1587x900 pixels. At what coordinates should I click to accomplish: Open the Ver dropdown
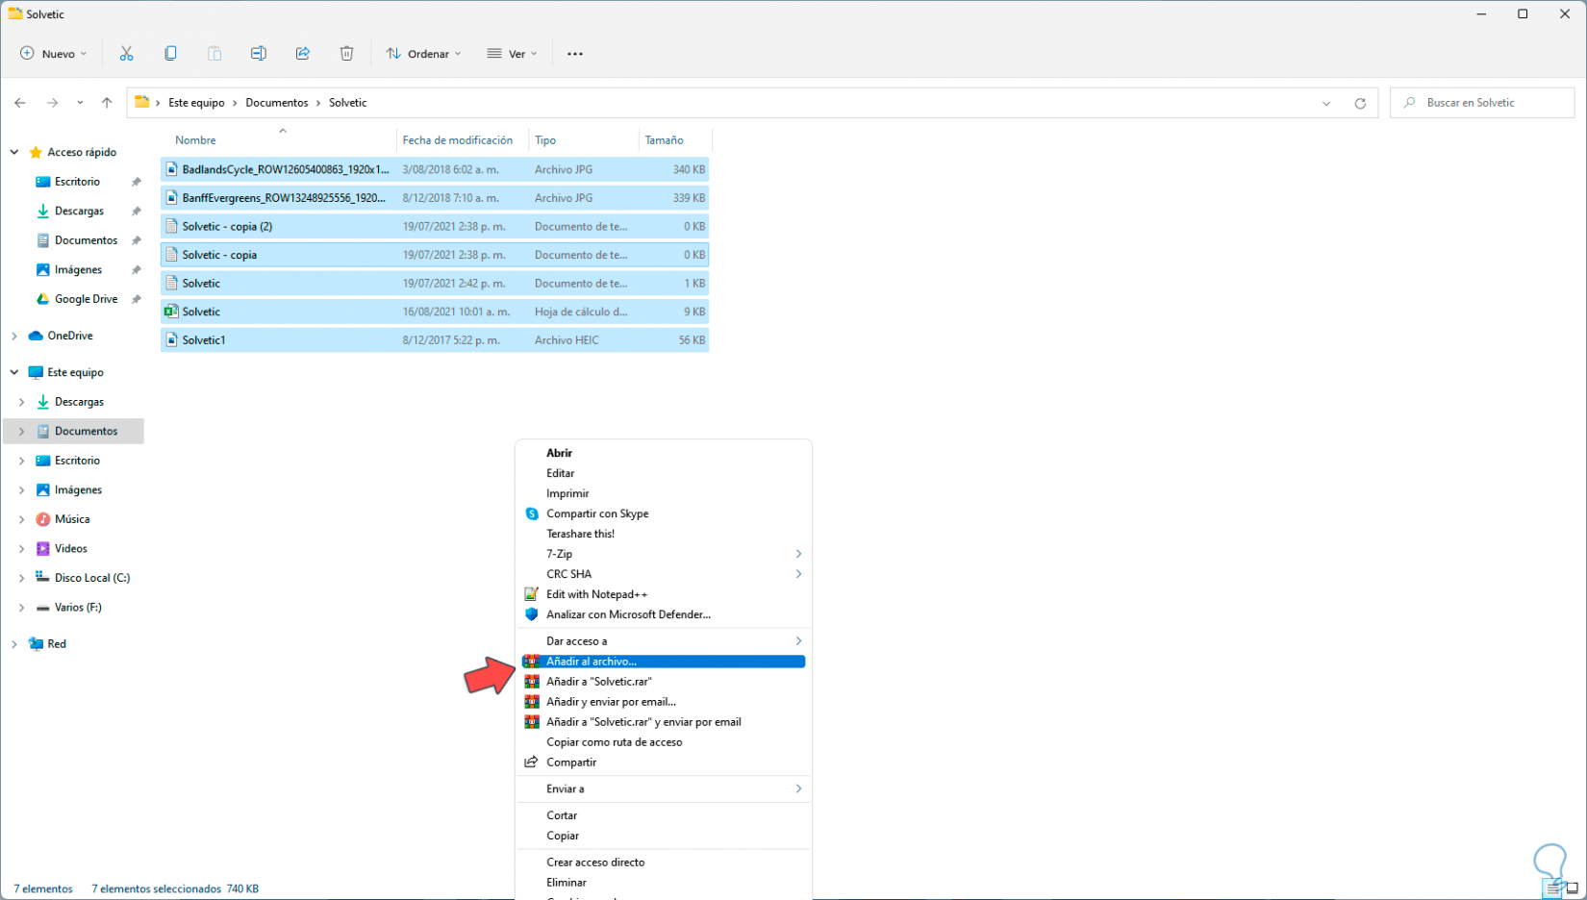pos(512,54)
